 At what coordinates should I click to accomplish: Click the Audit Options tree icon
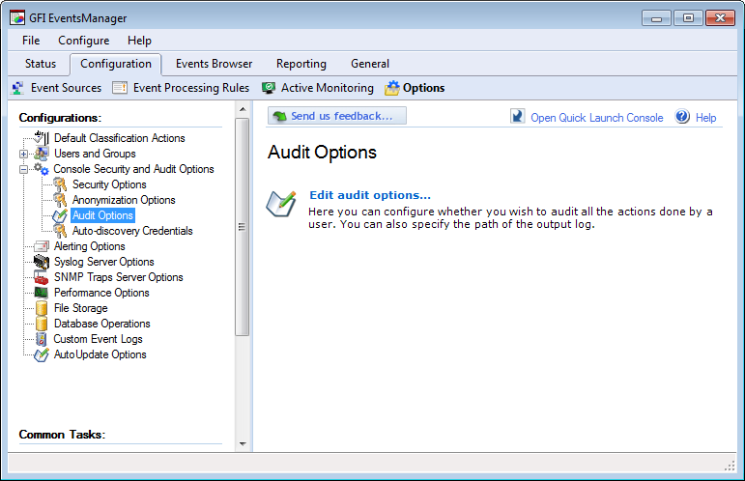tap(60, 215)
